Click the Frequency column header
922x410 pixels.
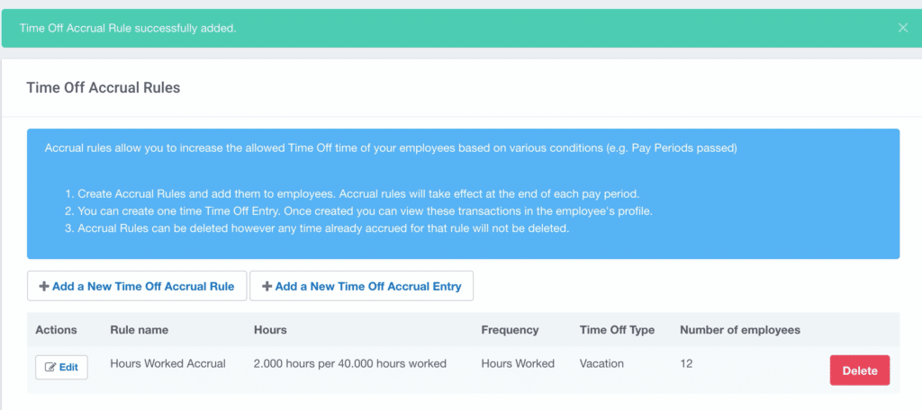pyautogui.click(x=510, y=330)
